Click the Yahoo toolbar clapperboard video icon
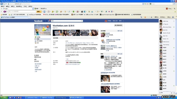 [82, 12]
